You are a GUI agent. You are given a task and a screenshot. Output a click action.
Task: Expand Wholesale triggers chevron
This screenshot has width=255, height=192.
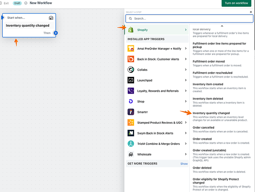185,154
